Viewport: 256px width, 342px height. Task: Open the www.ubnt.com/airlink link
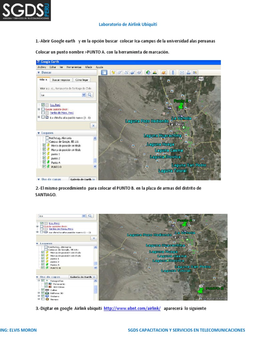[x=132, y=308]
